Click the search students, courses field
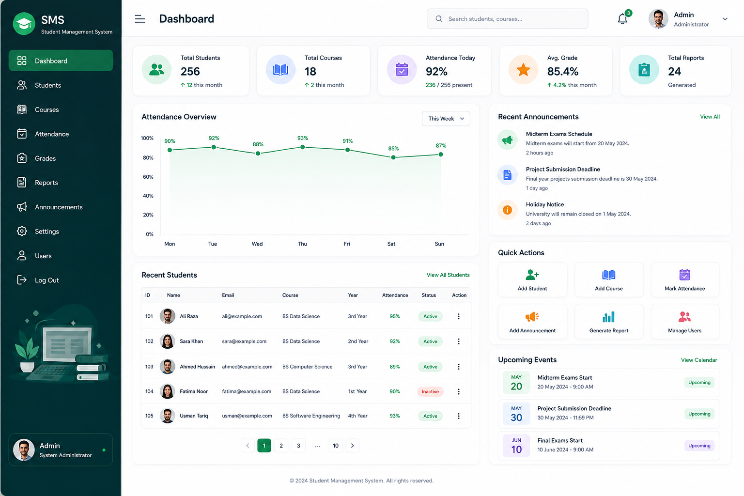This screenshot has width=744, height=496. click(x=508, y=19)
